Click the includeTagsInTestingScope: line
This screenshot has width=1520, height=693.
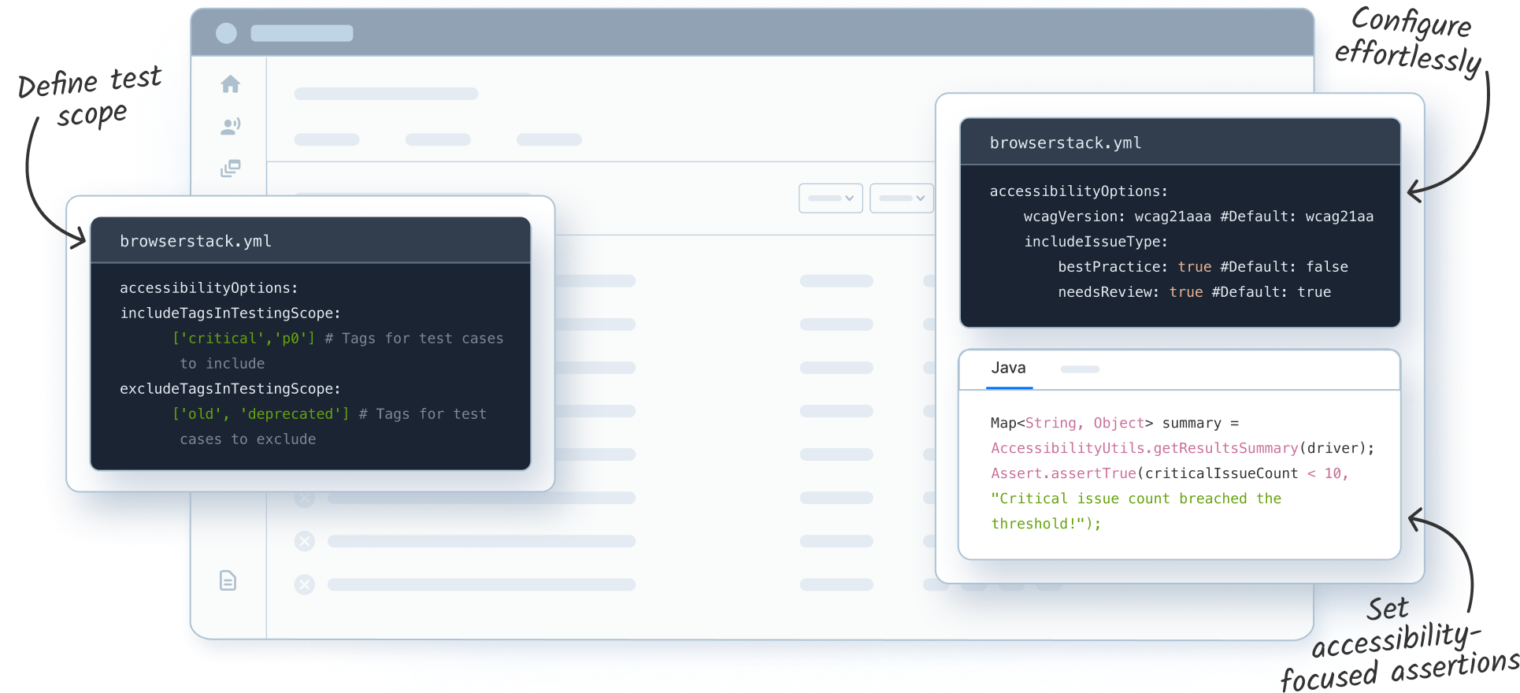230,313
